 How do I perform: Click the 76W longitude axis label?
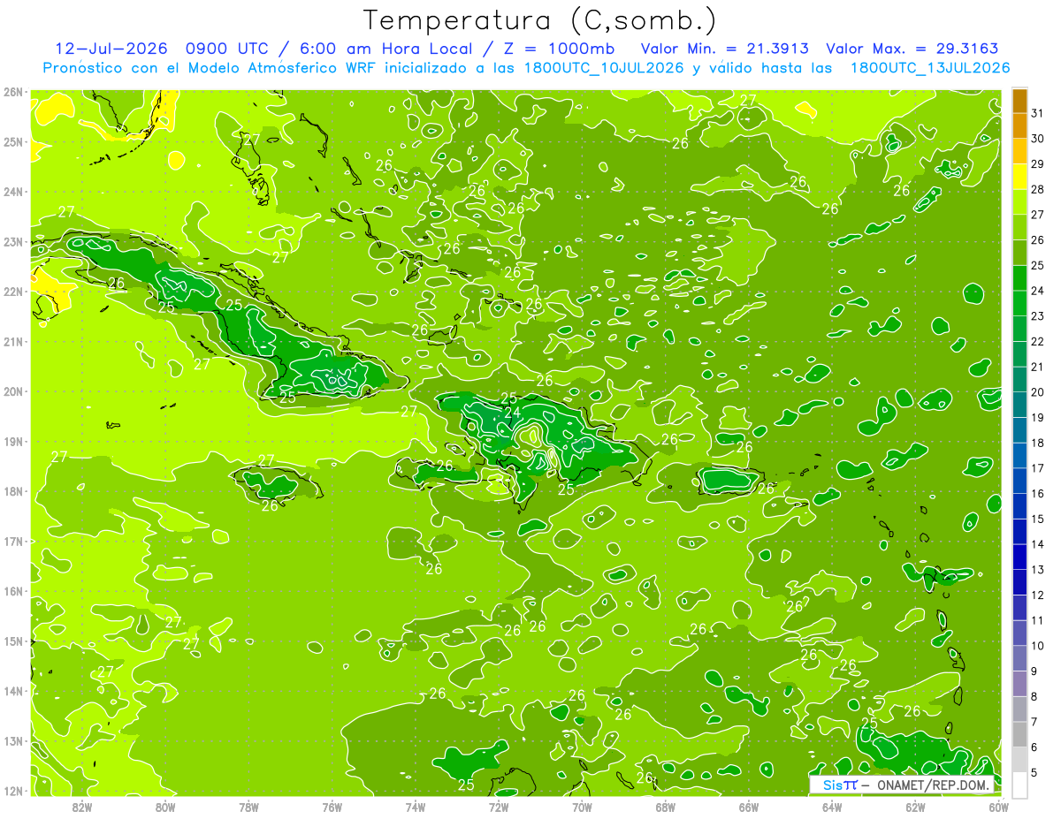[332, 807]
